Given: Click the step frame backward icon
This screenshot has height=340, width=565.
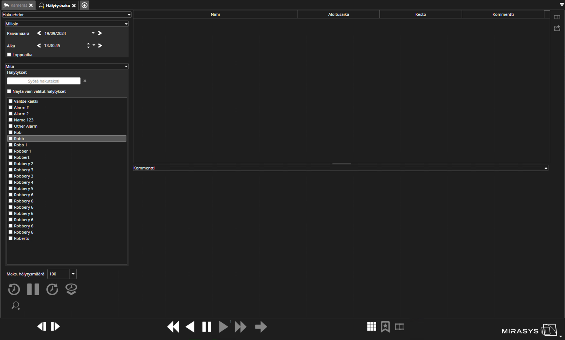Looking at the screenshot, I should [x=42, y=326].
